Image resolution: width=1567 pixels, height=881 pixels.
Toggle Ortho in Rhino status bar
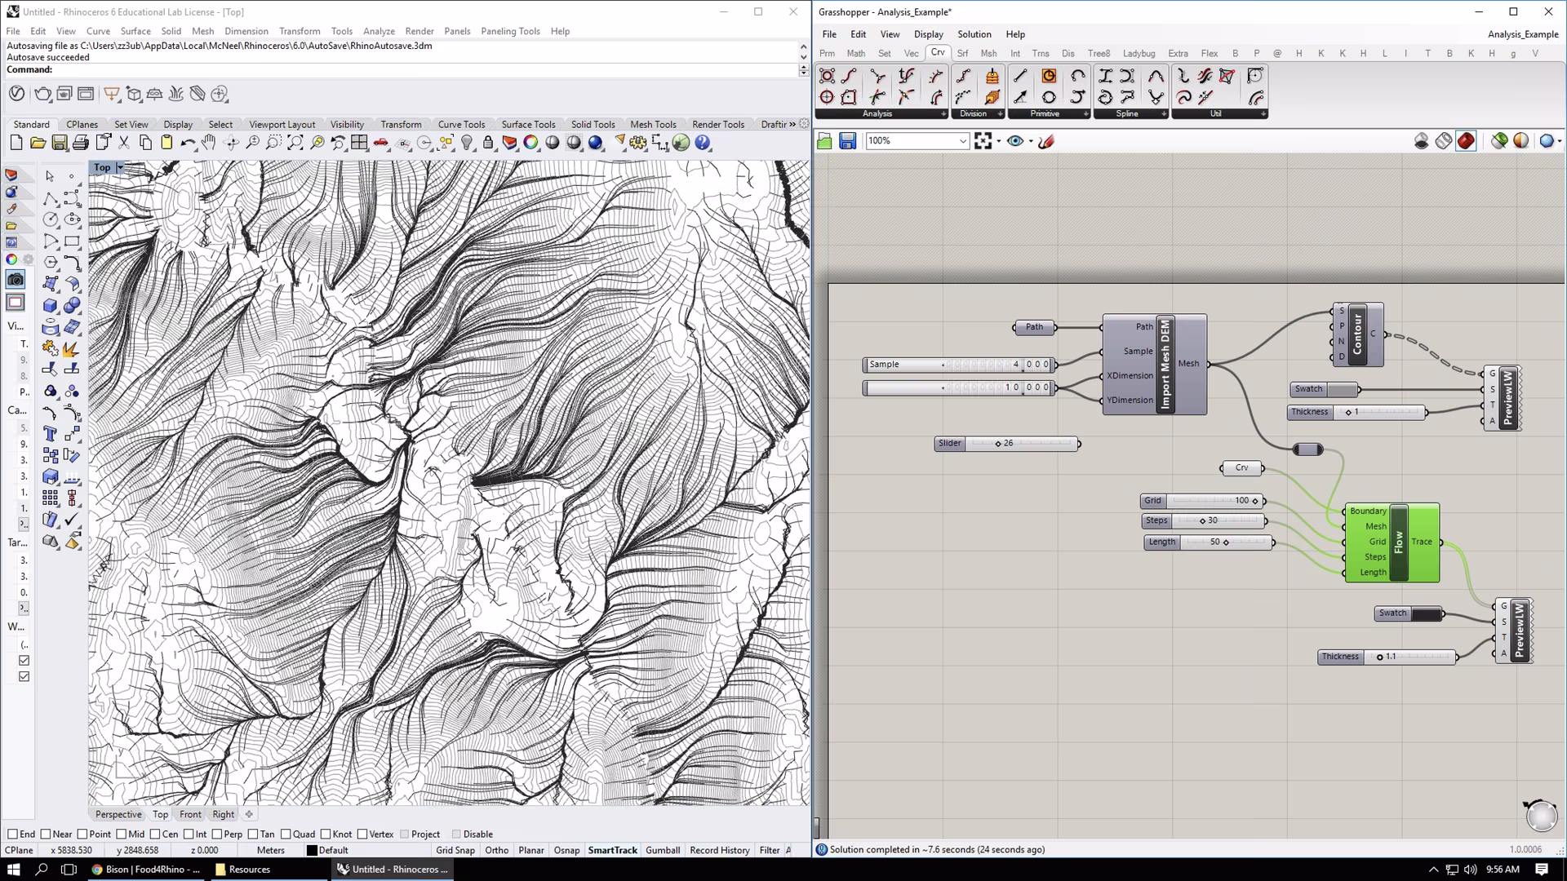(496, 850)
